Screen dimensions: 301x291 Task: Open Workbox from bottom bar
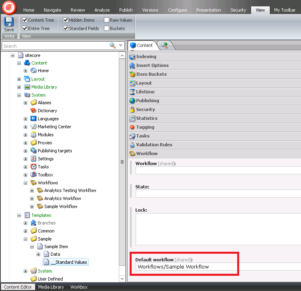tap(79, 287)
